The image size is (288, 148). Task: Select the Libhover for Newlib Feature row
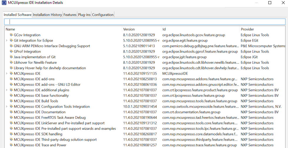[35, 63]
